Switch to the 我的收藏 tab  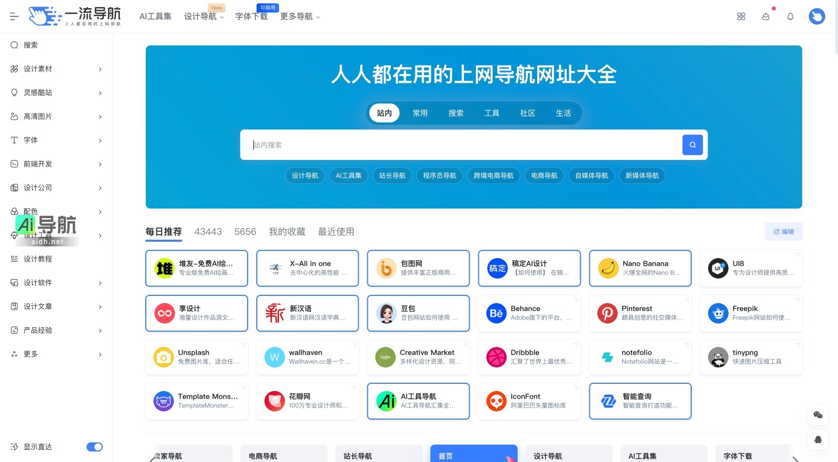pyautogui.click(x=287, y=232)
